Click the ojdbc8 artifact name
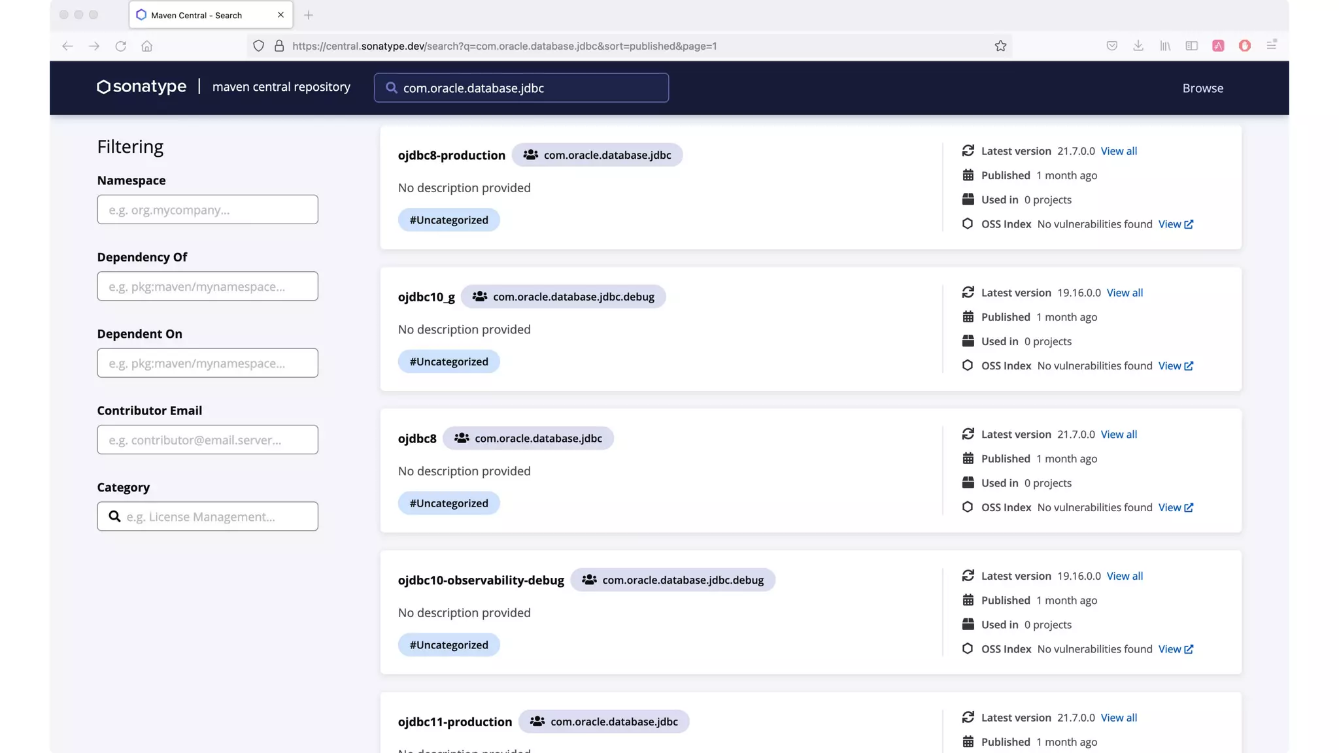 coord(417,439)
